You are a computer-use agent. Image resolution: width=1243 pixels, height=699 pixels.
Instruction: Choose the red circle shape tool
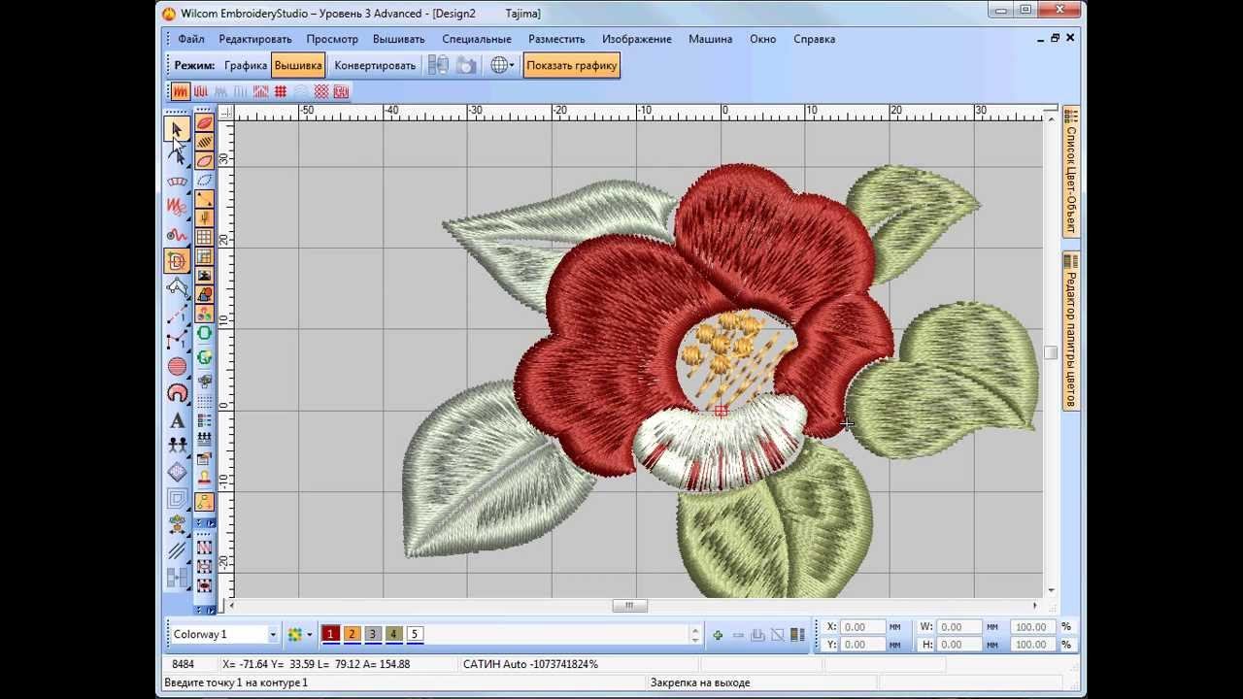pyautogui.click(x=177, y=367)
